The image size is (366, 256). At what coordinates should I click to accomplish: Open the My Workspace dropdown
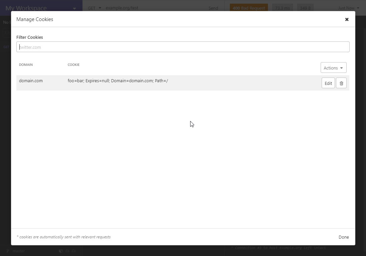click(41, 8)
